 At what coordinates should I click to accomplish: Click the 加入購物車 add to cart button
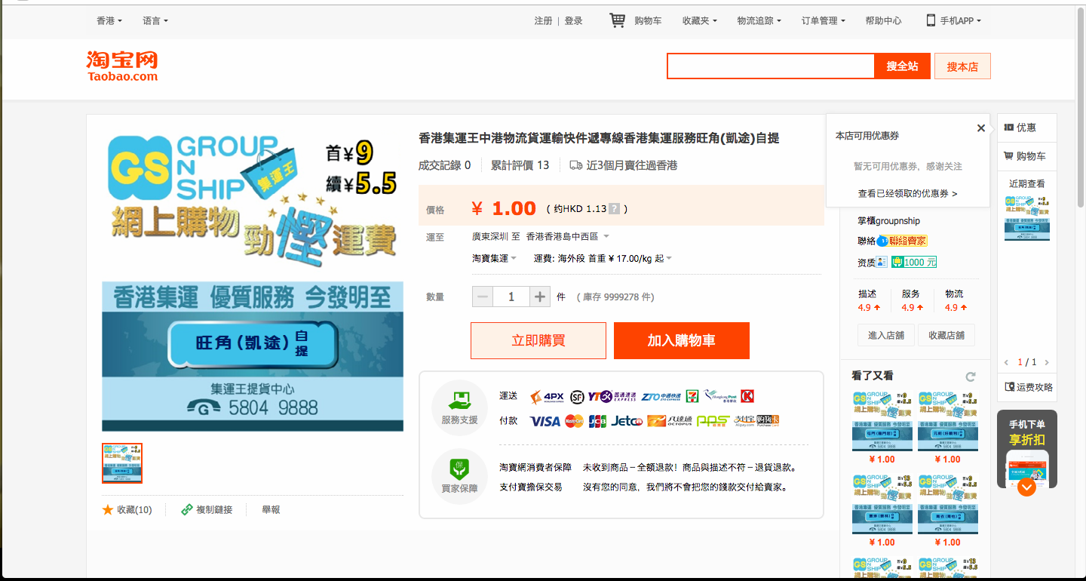(x=682, y=340)
